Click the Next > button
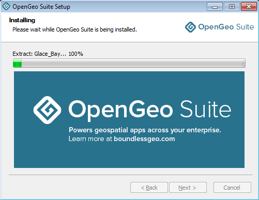The height and width of the screenshot is (200, 259). pos(188,188)
